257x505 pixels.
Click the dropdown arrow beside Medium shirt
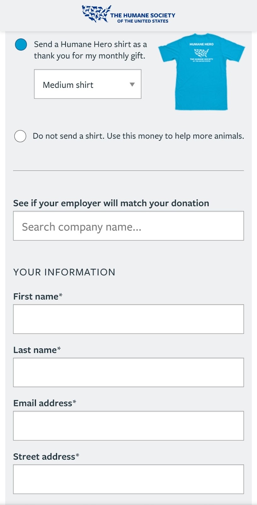click(132, 85)
